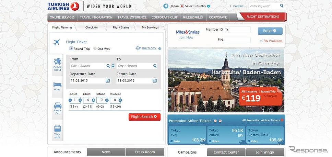Open the Rent a Car sidebar icon
Viewport: 332px width, 157px height.
57,108
